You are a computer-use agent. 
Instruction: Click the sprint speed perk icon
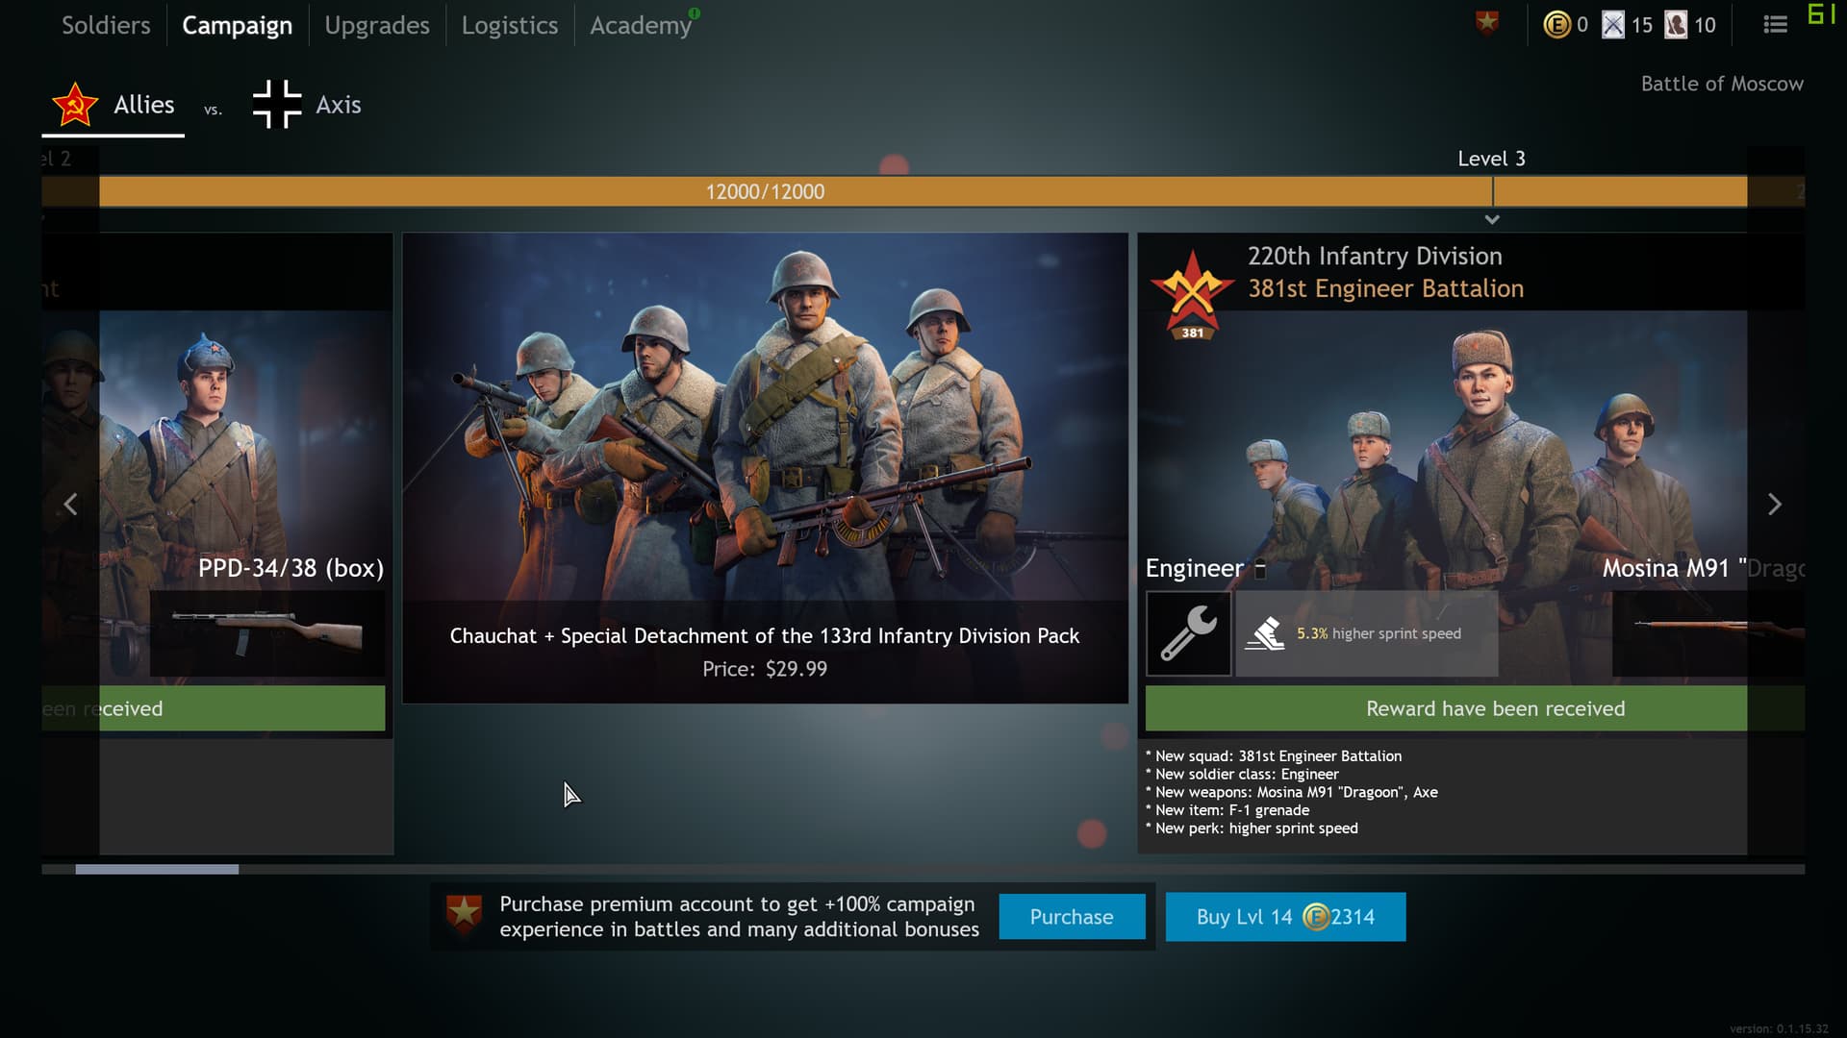pos(1265,633)
